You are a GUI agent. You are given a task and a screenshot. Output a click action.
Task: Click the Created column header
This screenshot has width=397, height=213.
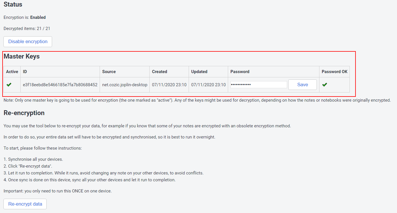pos(159,72)
